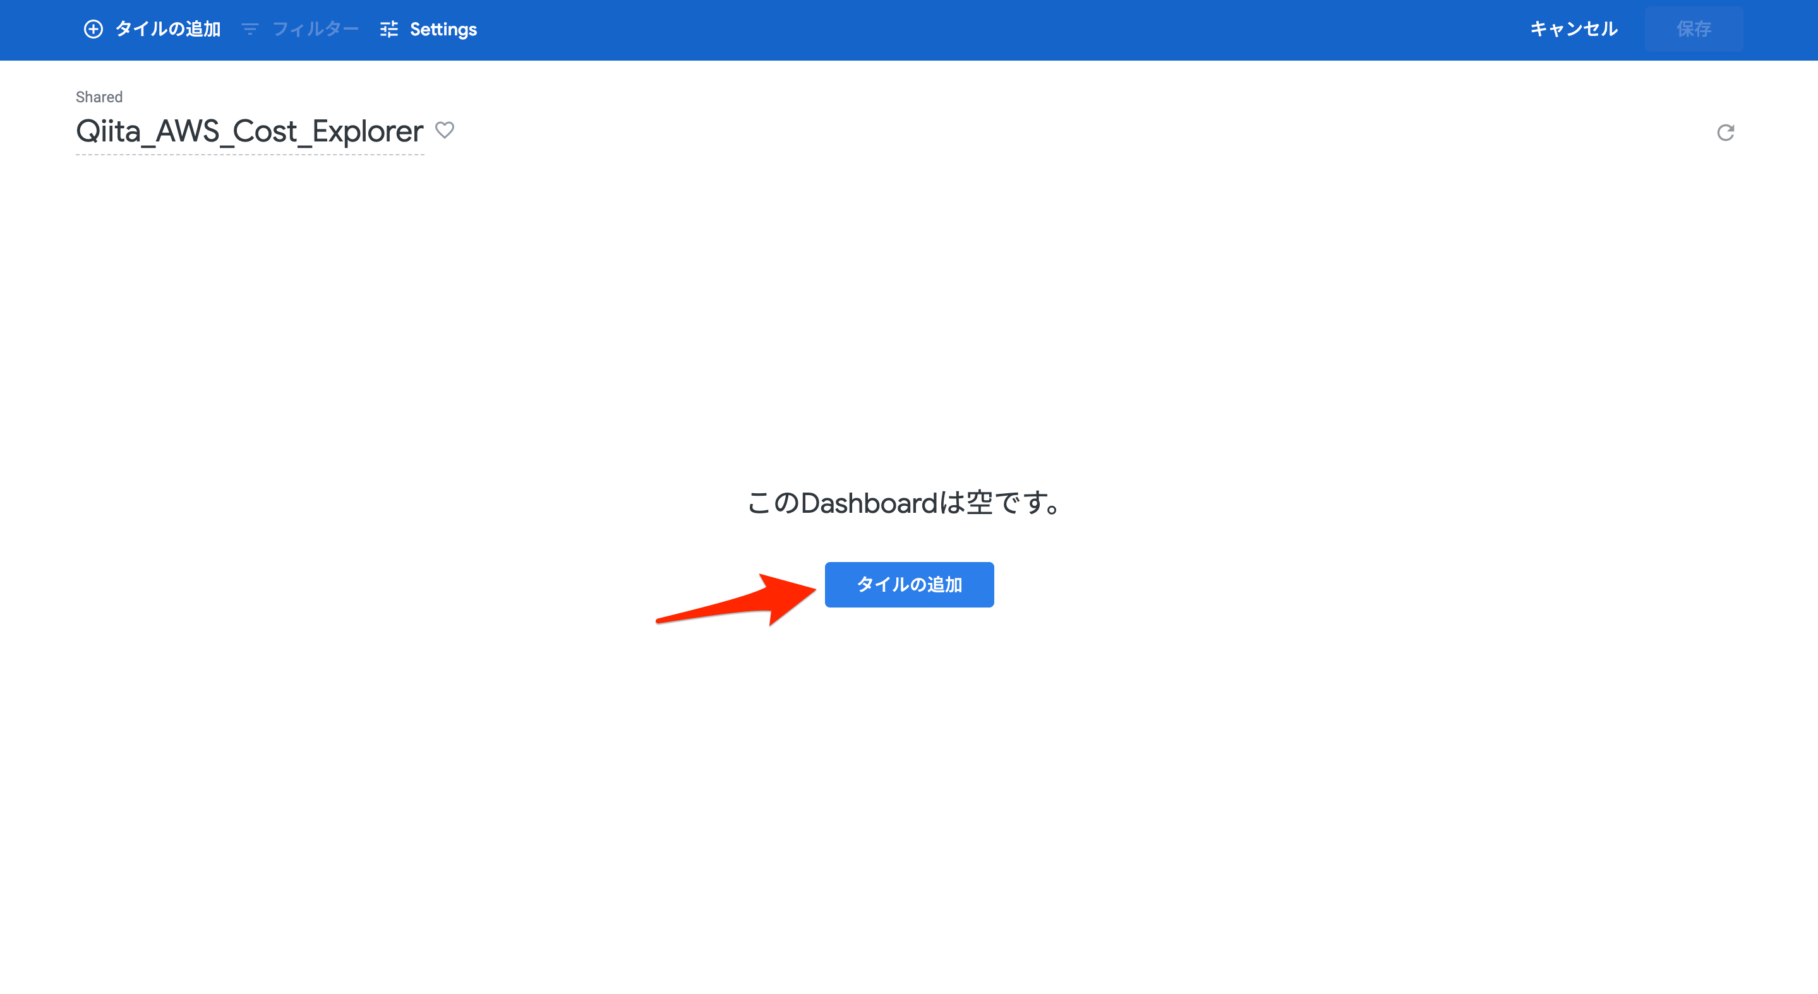Viewport: 1818px width, 994px height.
Task: Favorite the dashboard with the heart icon
Action: pos(445,130)
